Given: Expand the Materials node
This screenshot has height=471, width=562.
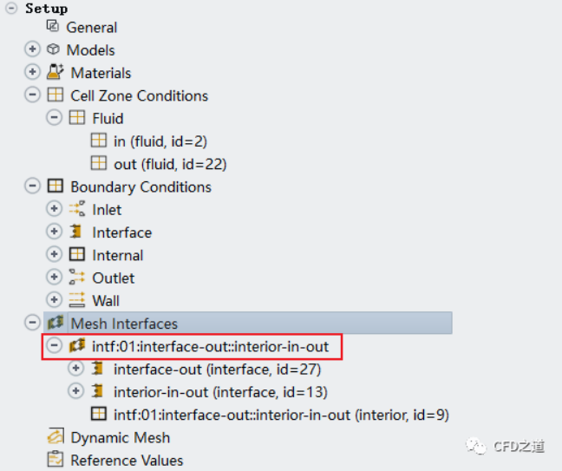Looking at the screenshot, I should pos(33,73).
